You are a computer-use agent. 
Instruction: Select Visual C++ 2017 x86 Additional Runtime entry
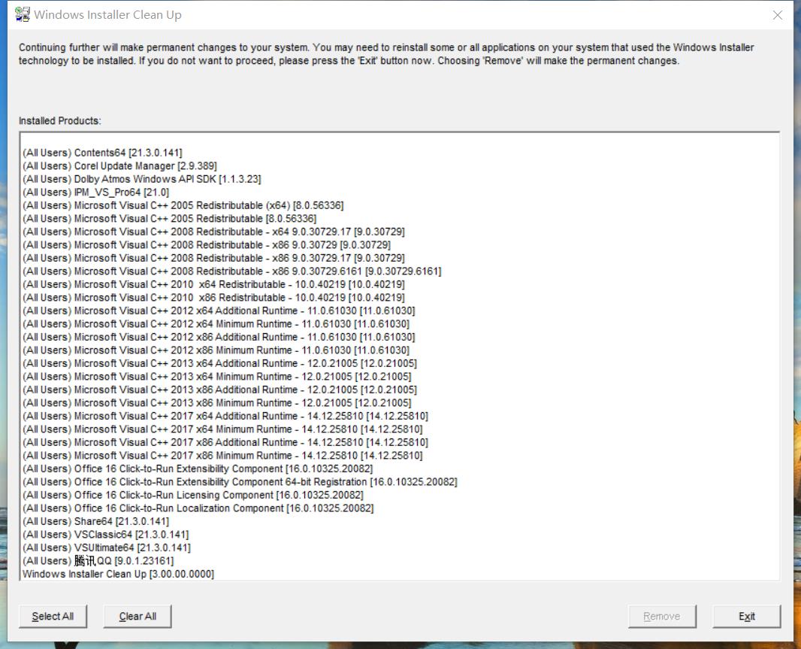[x=225, y=442]
